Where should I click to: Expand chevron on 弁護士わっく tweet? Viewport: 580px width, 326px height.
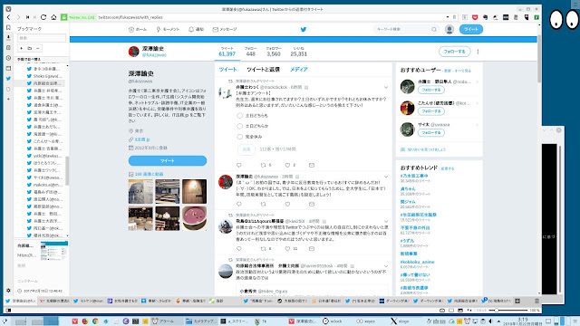tap(386, 88)
